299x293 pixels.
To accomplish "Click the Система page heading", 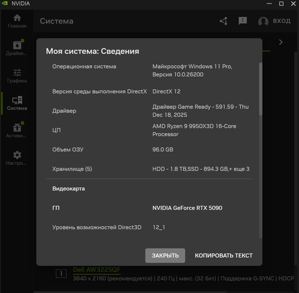I will [57, 21].
